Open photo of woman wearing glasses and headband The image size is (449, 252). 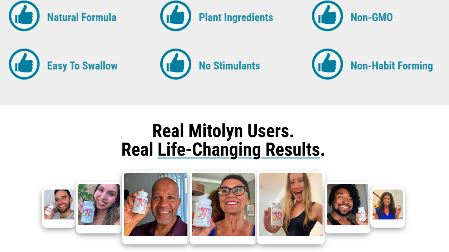tap(223, 207)
